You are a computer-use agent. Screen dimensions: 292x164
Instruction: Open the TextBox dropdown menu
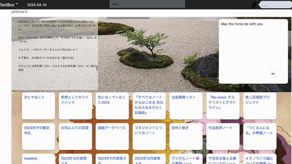(9, 5)
